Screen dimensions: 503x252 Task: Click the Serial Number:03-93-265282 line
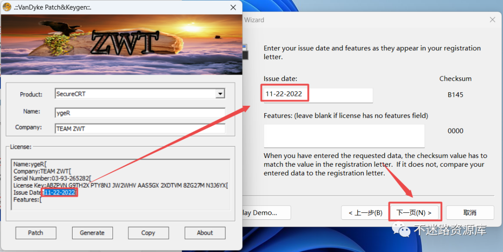pyautogui.click(x=52, y=178)
